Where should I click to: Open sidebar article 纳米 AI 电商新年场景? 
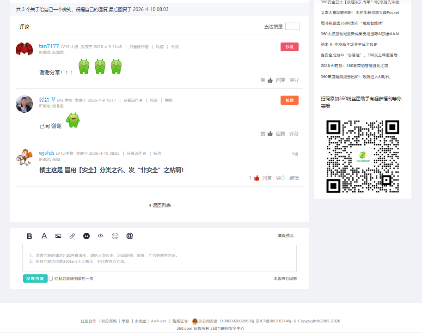(349, 44)
